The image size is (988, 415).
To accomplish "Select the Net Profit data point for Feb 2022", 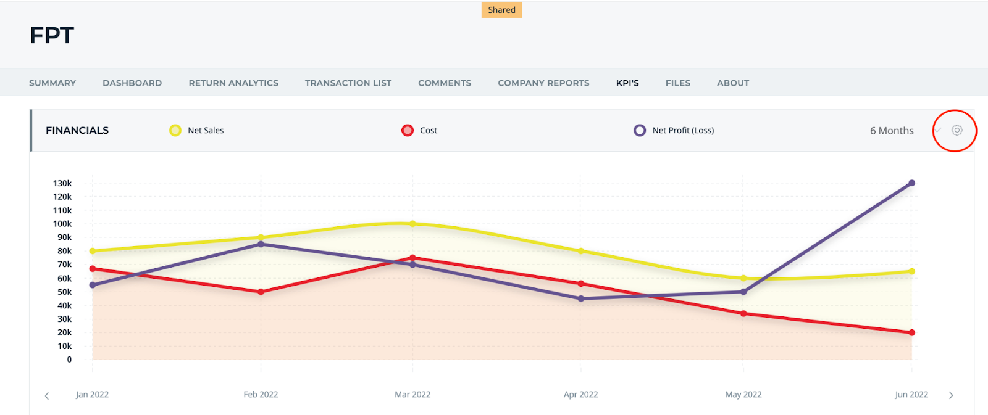I will tap(261, 244).
